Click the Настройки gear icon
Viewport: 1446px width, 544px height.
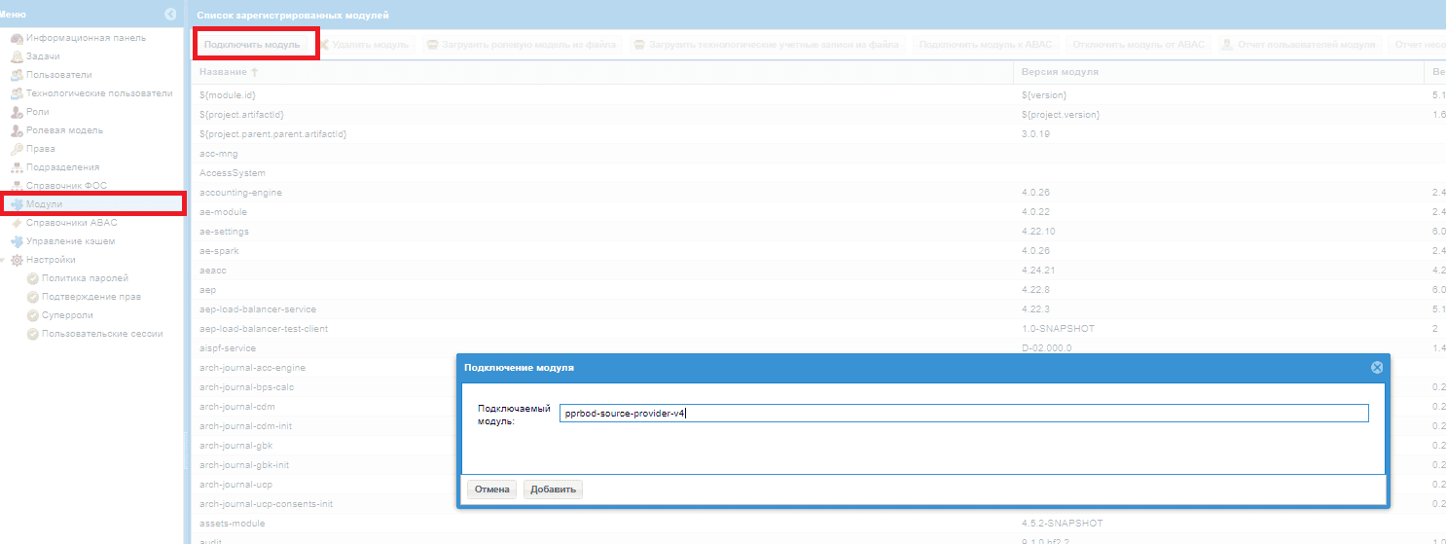(x=17, y=260)
